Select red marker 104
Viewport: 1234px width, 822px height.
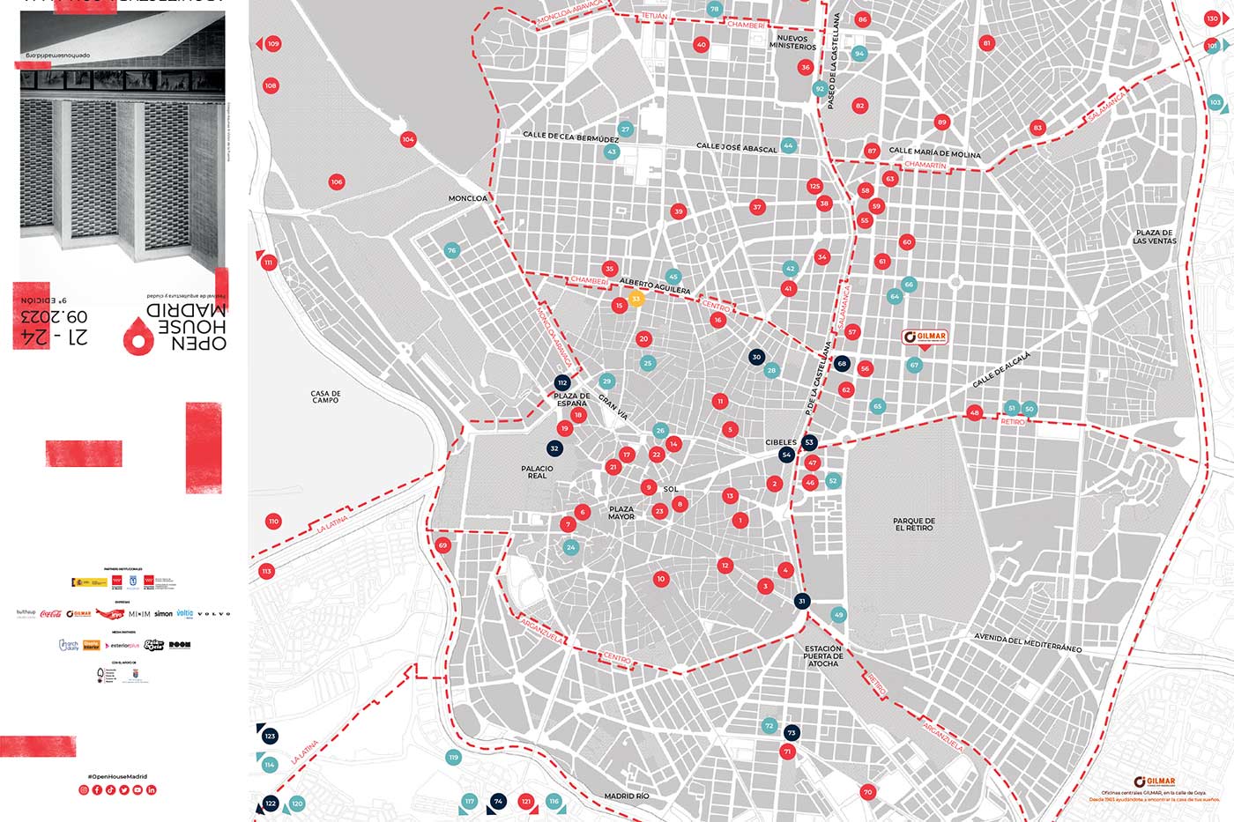pyautogui.click(x=408, y=139)
